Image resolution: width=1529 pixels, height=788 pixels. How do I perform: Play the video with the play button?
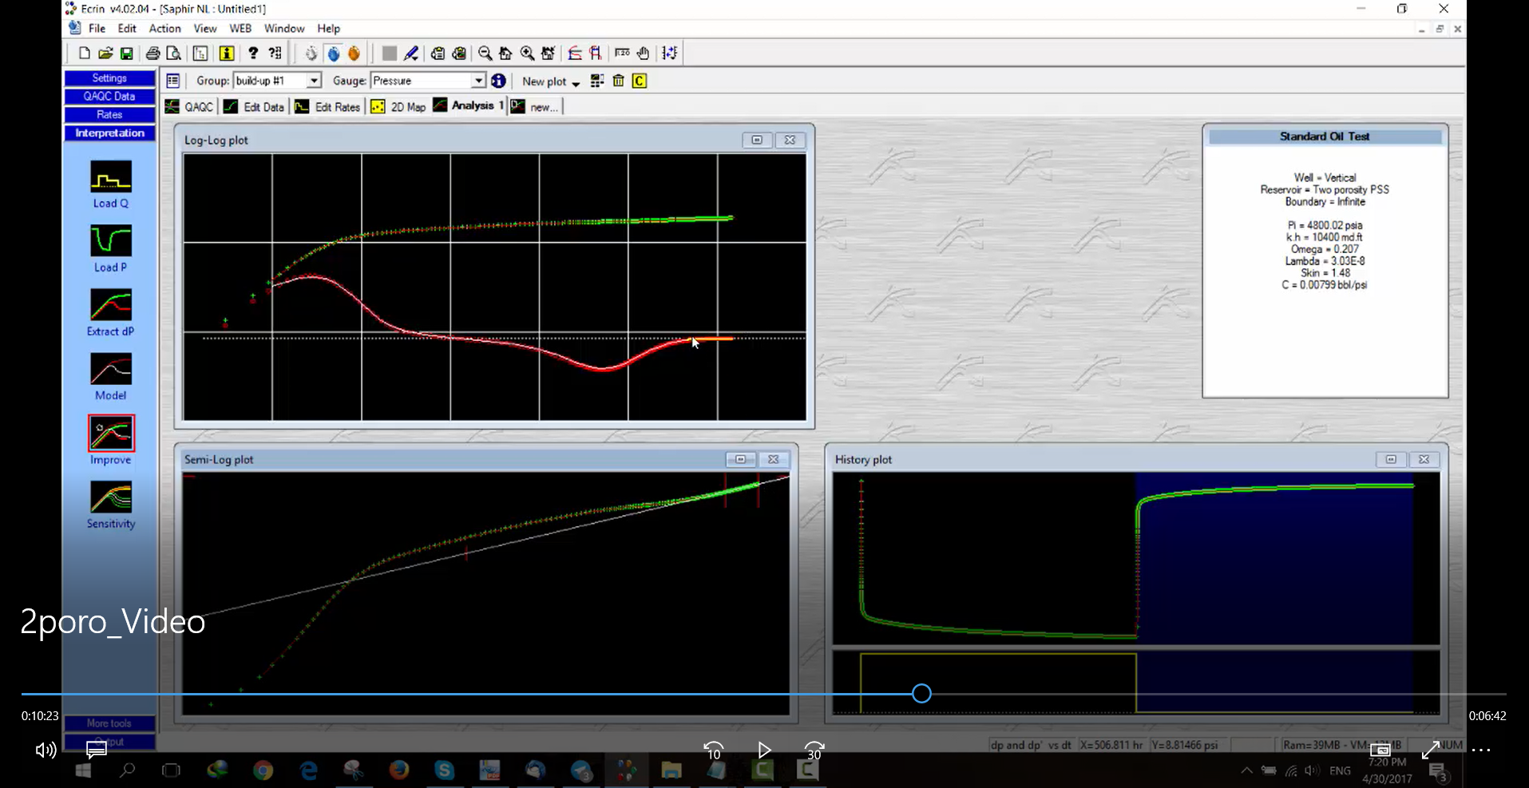point(764,750)
